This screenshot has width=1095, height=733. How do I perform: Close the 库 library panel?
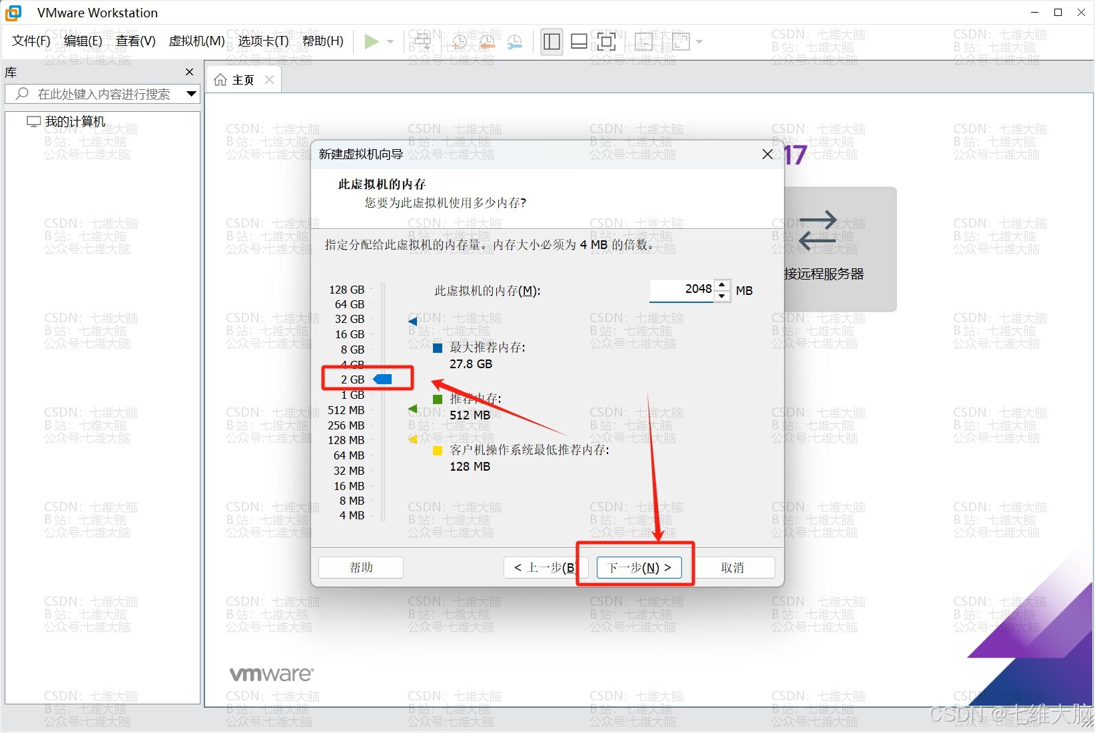tap(190, 72)
